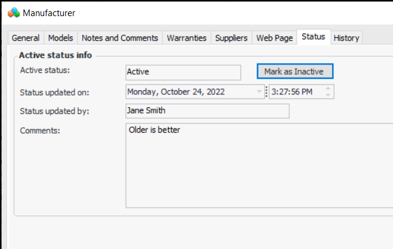Click the Status updated by field
393x249 pixels.
click(x=207, y=111)
